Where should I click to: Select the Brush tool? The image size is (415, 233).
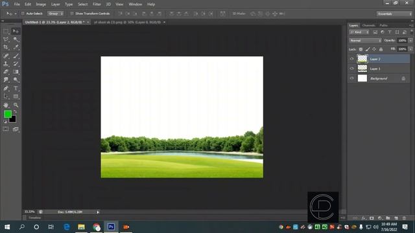tap(16, 56)
